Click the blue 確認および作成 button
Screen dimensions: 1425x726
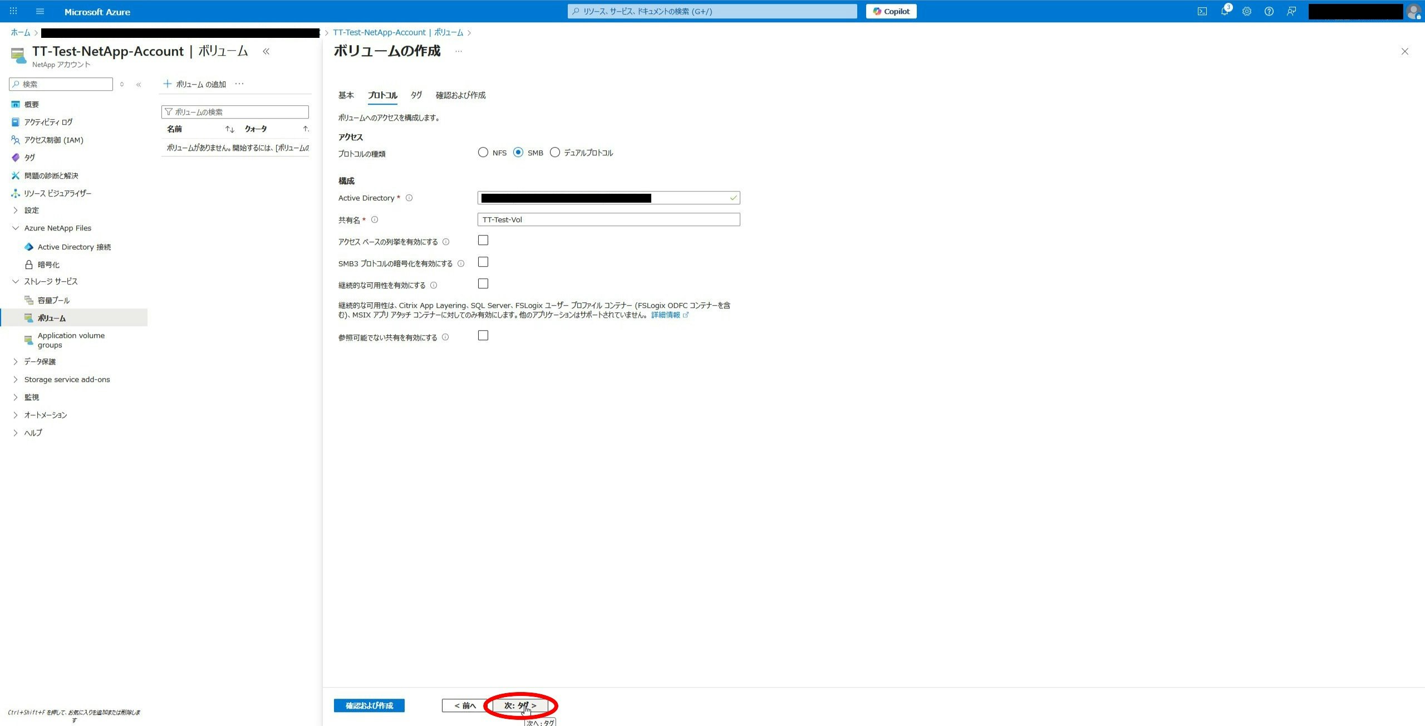pos(369,705)
